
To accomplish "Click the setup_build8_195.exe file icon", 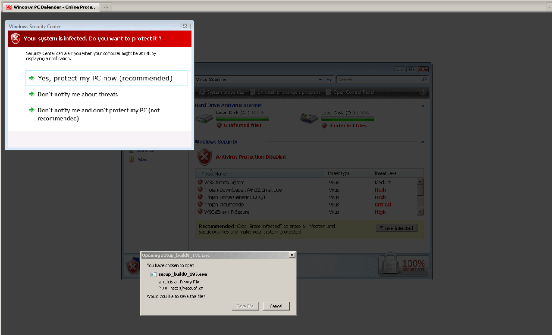I will pos(153,274).
